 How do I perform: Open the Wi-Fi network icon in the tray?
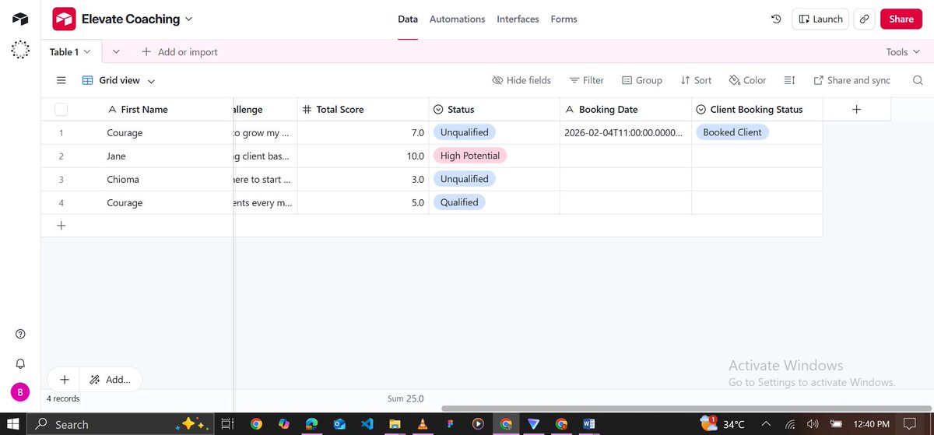[x=791, y=424]
